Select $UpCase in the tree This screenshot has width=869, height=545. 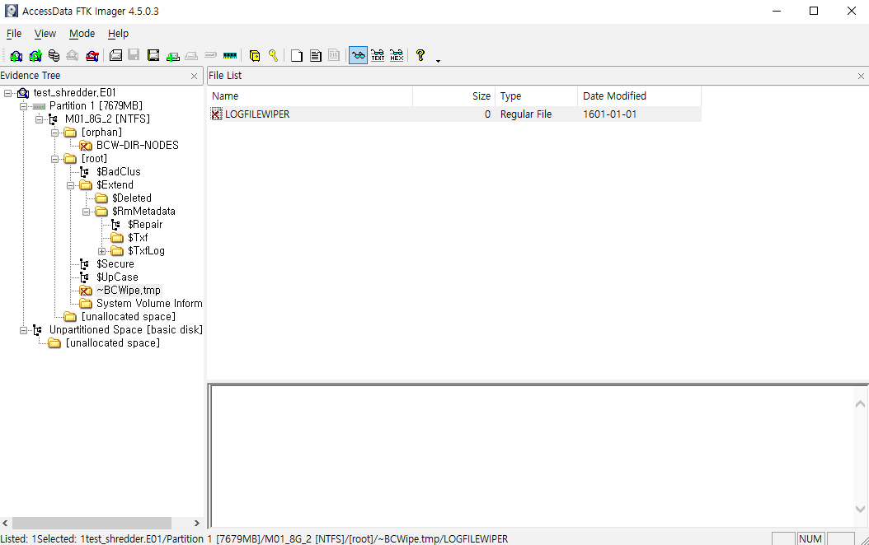click(118, 277)
